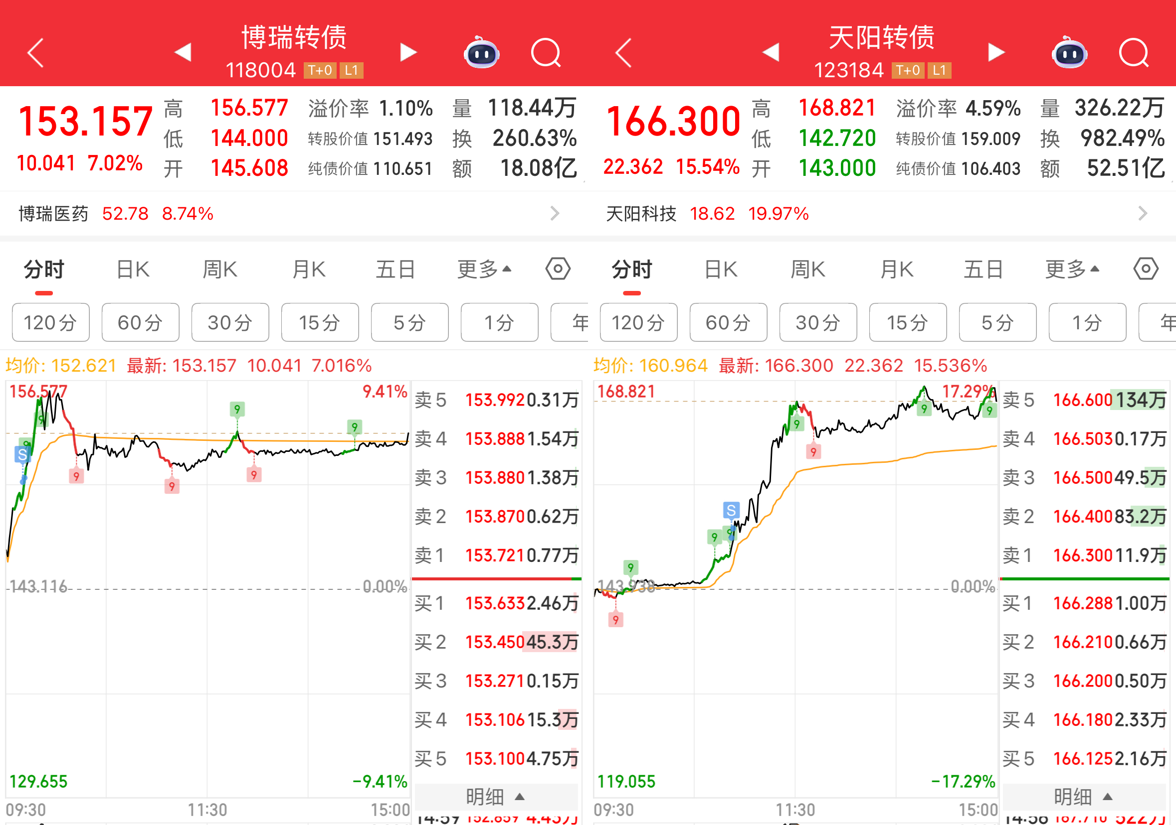Select 120分 period on left chart

coord(50,322)
